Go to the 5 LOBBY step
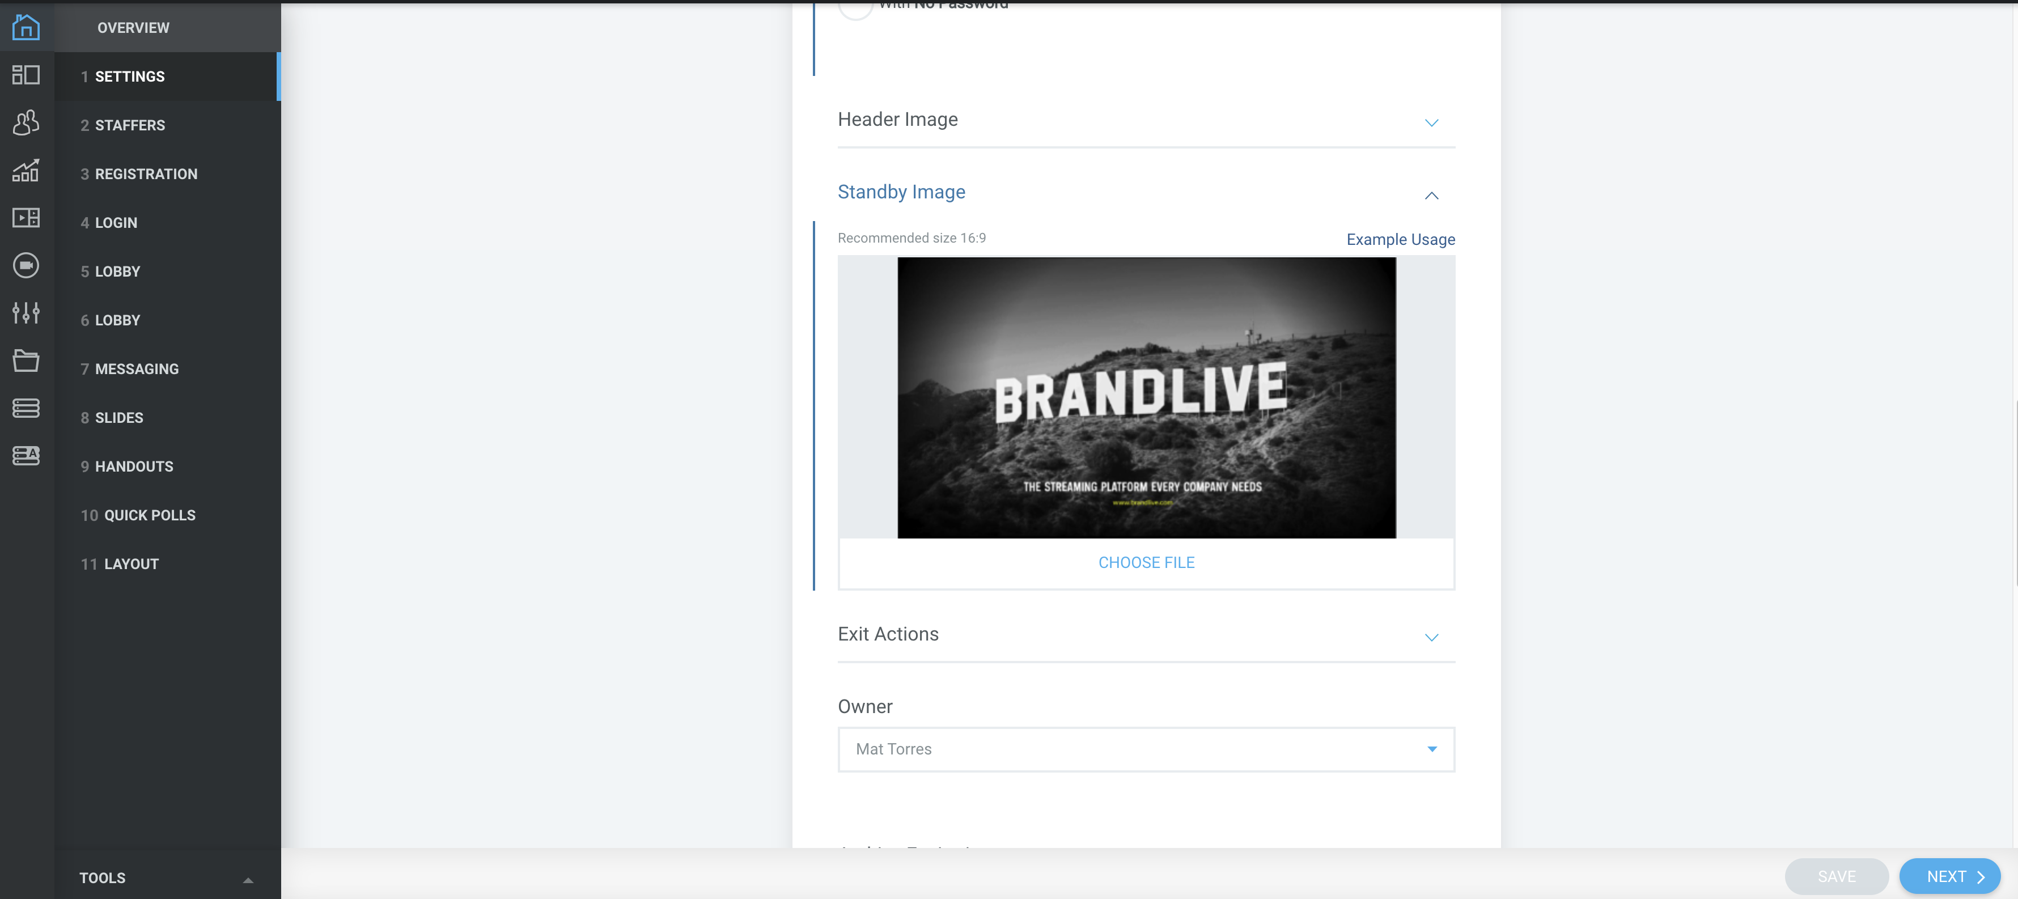Viewport: 2018px width, 899px height. [x=168, y=272]
